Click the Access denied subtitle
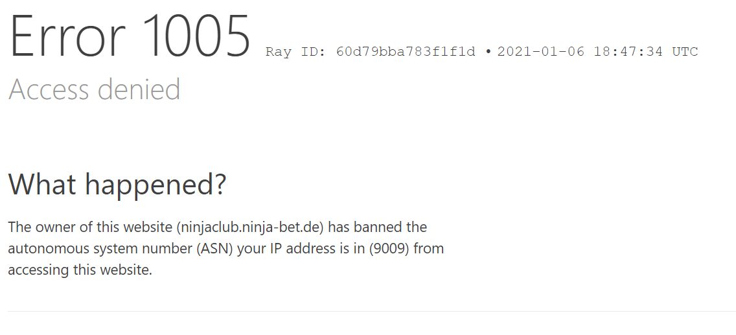The width and height of the screenshot is (736, 335). (95, 89)
